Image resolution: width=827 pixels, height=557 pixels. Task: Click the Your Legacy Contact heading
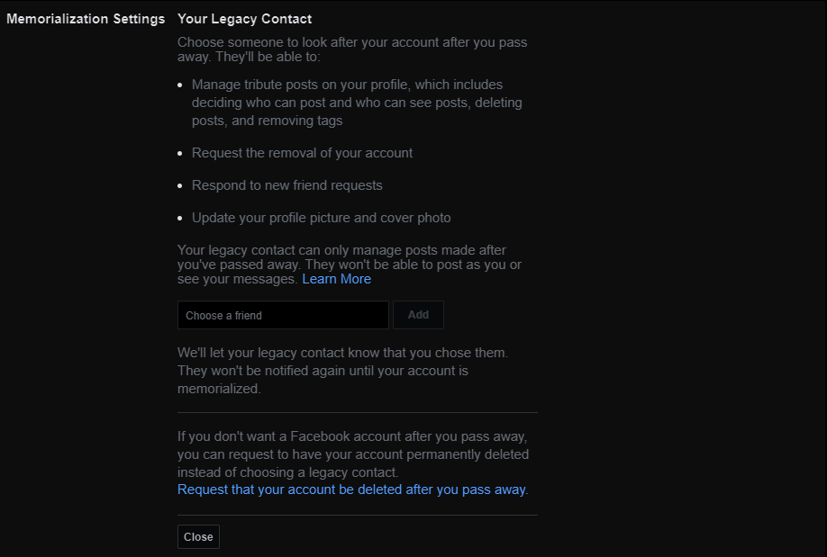point(244,18)
